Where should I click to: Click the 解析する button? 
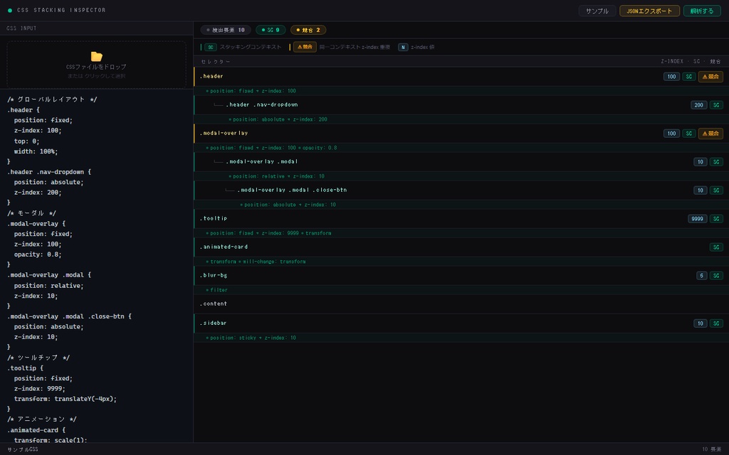click(x=702, y=11)
